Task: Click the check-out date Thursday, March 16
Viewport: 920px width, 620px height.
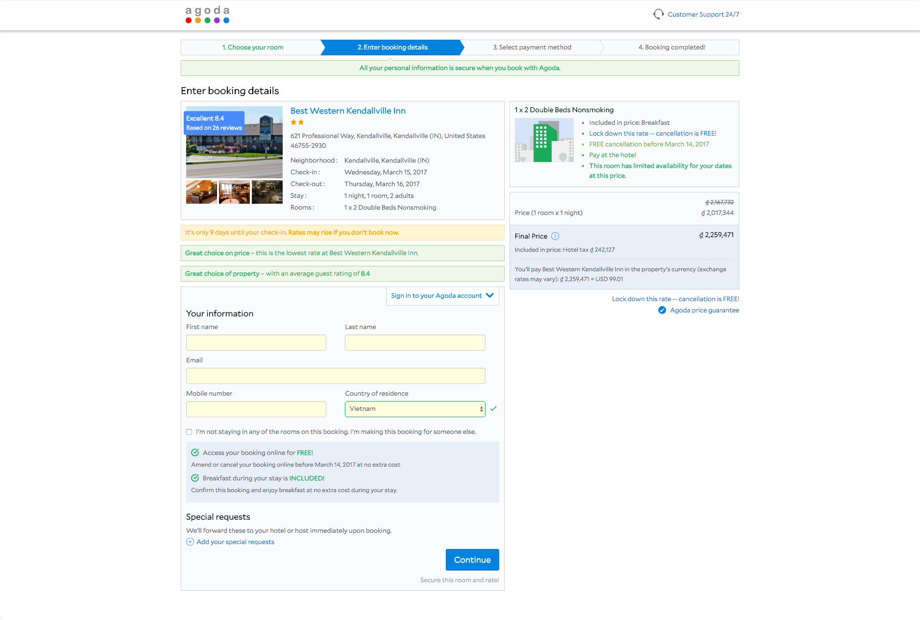Action: point(382,184)
